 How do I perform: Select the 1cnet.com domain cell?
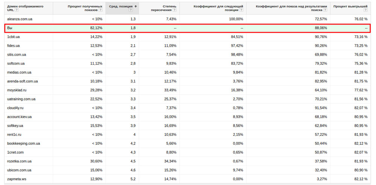pos(15,152)
